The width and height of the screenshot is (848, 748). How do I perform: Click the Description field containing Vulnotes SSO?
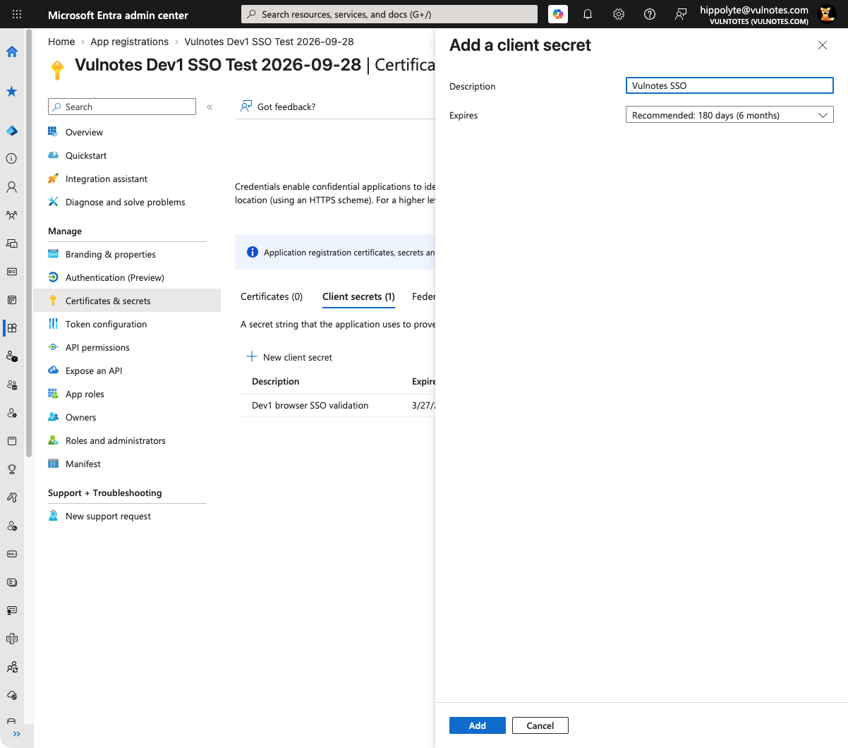[729, 85]
